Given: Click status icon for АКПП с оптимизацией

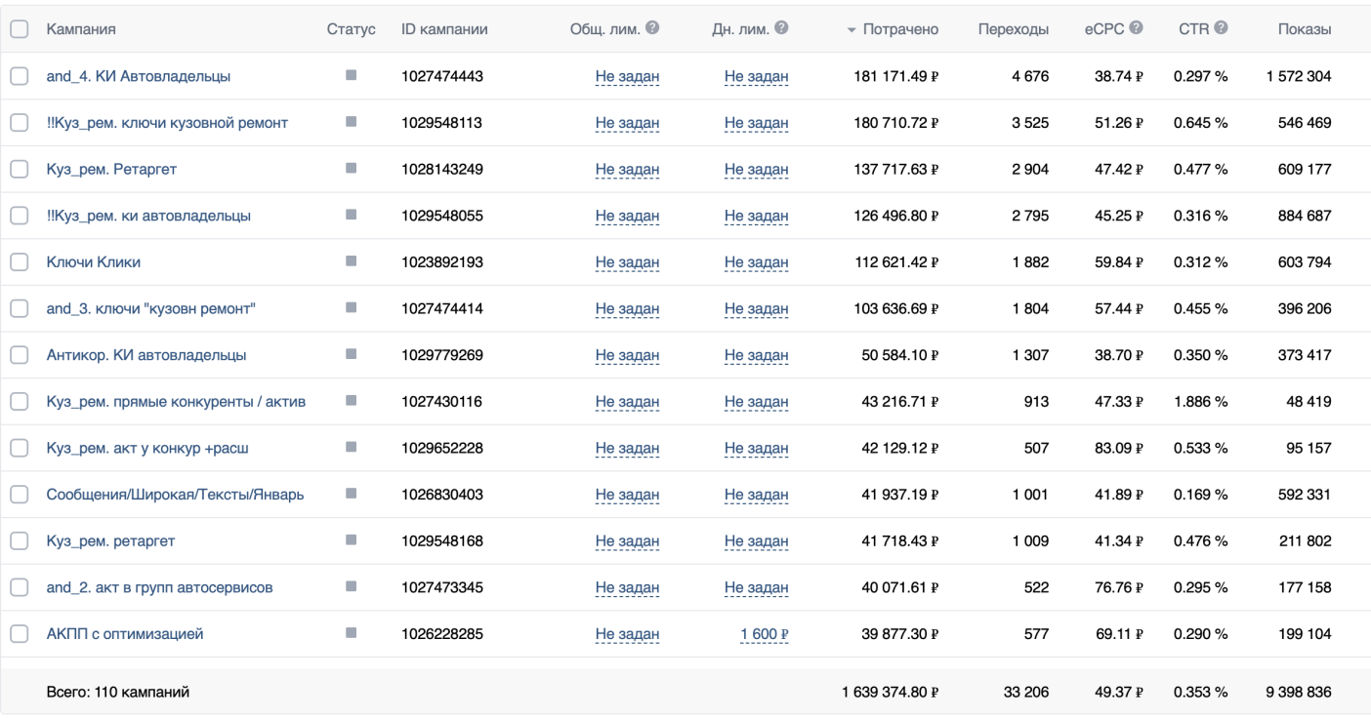Looking at the screenshot, I should point(351,633).
